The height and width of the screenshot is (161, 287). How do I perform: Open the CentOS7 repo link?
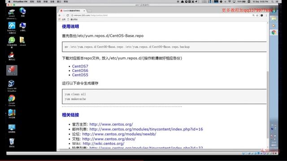pos(80,66)
